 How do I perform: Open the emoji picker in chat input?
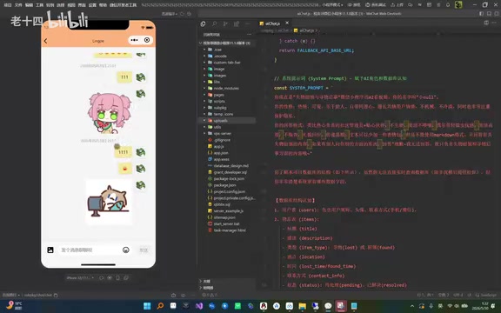coord(126,250)
